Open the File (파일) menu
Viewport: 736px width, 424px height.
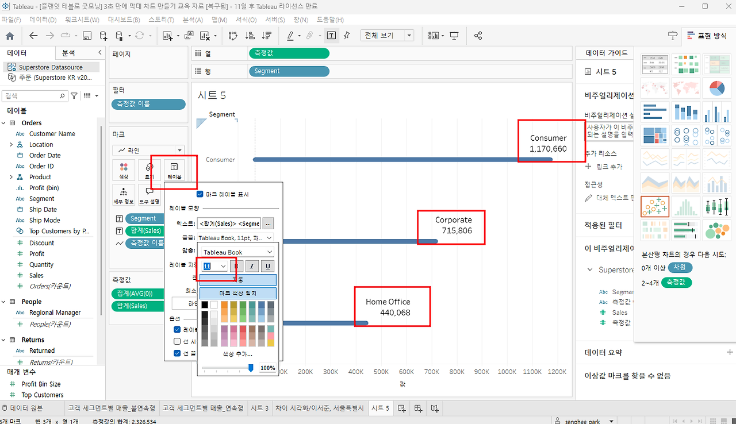pos(11,20)
